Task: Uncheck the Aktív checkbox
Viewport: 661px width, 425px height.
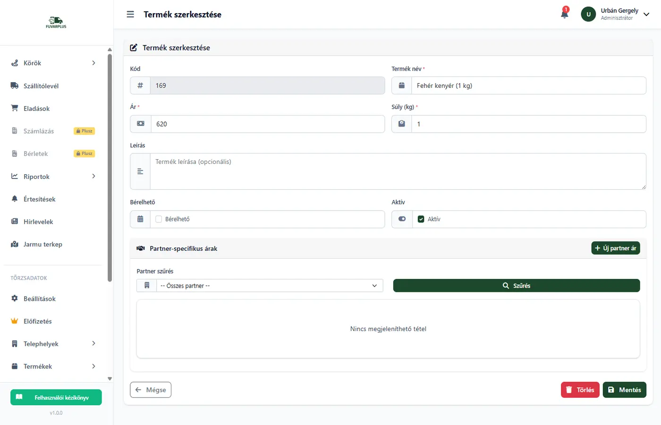Action: tap(421, 219)
